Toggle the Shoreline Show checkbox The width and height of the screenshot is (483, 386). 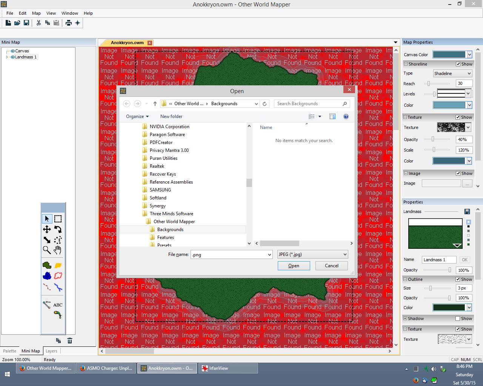tap(458, 64)
